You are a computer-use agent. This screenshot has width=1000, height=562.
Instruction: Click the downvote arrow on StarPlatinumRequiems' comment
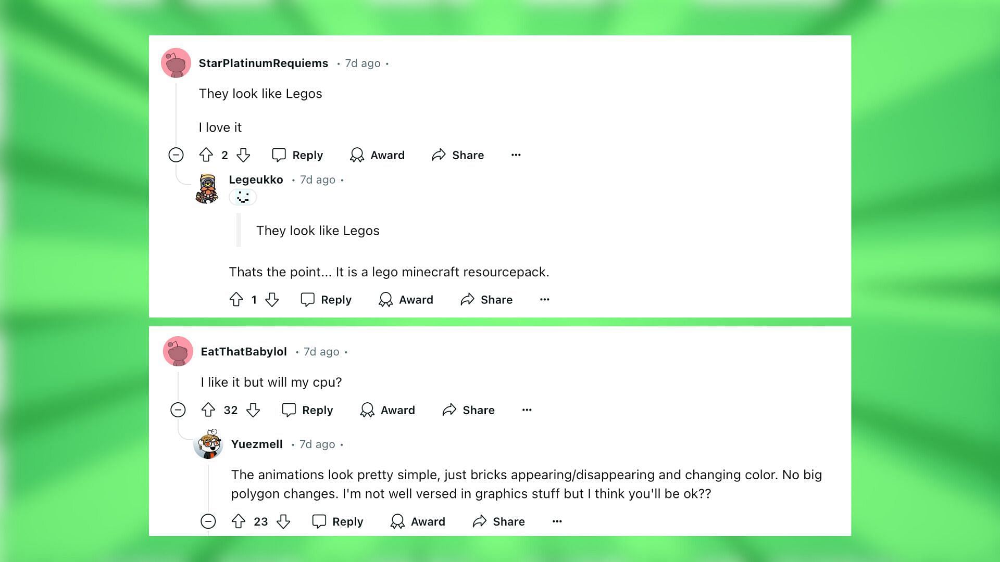click(x=244, y=155)
